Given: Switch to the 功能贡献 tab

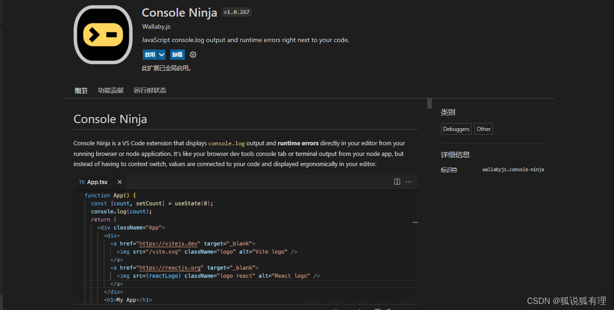Looking at the screenshot, I should pyautogui.click(x=111, y=90).
